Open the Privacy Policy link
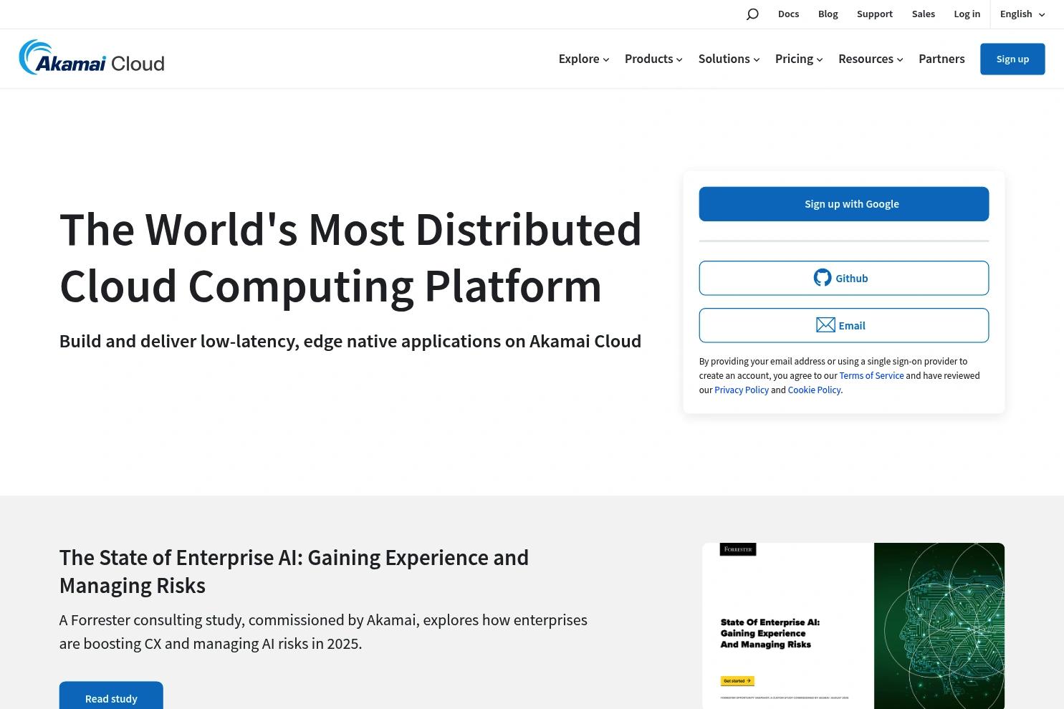The height and width of the screenshot is (709, 1064). click(742, 390)
